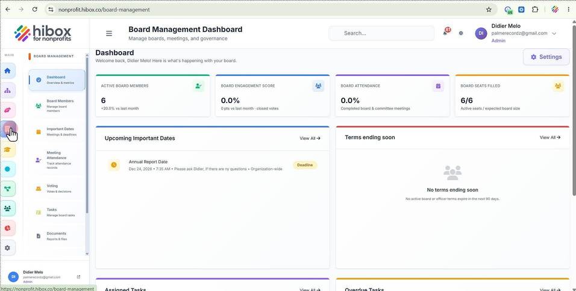View All overdue tasks

(550, 290)
